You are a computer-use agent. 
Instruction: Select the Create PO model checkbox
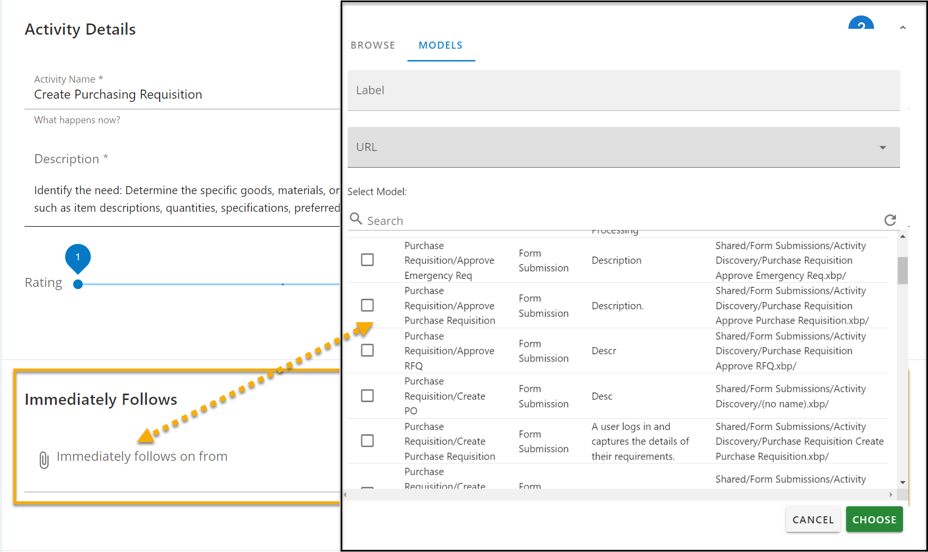[x=367, y=396]
